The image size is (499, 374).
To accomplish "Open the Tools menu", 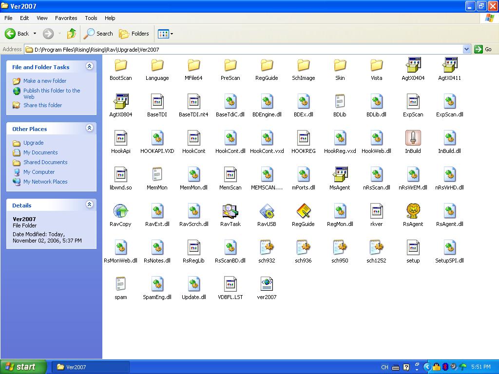I will point(91,18).
